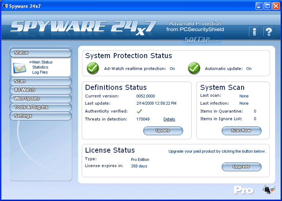This screenshot has width=282, height=201.
Task: Open the Ad-Watch section
Action: pos(41,90)
